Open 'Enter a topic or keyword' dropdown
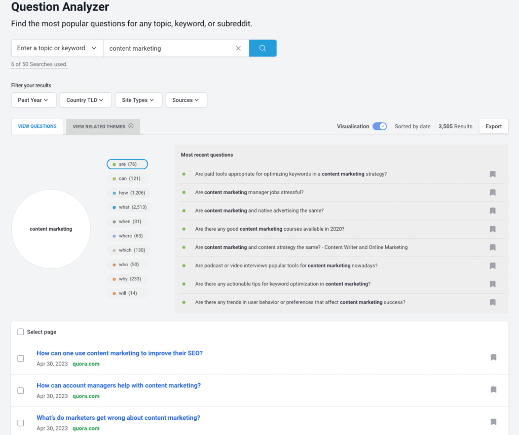 click(57, 48)
